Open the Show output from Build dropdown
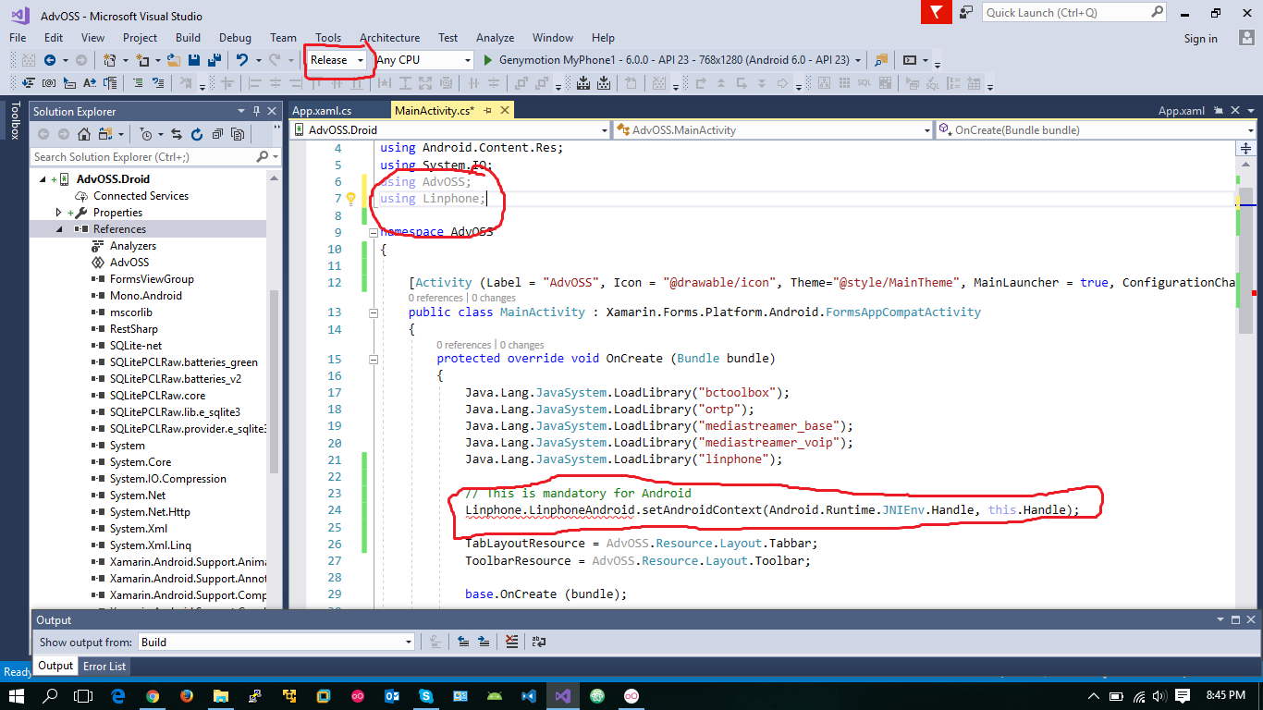This screenshot has width=1263, height=710. click(276, 642)
